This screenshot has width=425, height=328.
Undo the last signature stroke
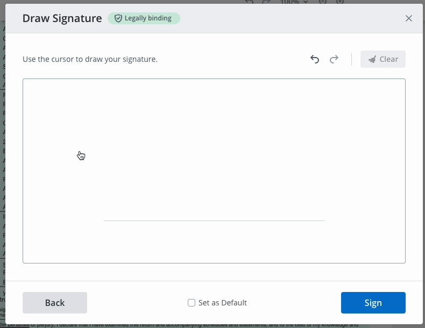(x=315, y=59)
